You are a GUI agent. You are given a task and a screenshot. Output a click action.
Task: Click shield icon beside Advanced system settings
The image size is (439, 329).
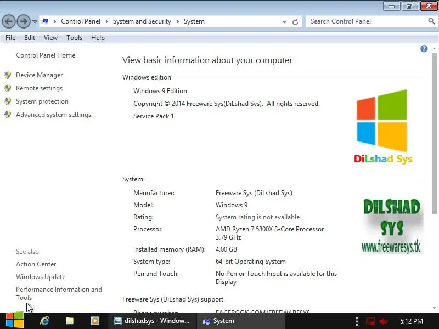pos(8,115)
